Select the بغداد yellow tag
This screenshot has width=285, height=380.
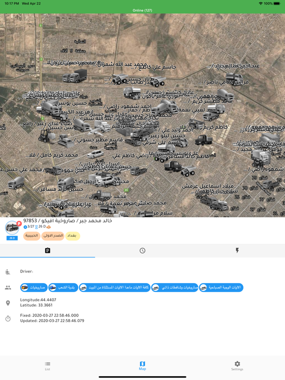pos(72,236)
